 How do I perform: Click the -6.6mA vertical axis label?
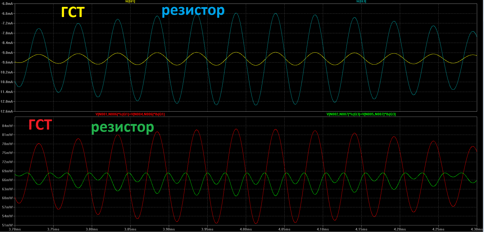point(7,13)
